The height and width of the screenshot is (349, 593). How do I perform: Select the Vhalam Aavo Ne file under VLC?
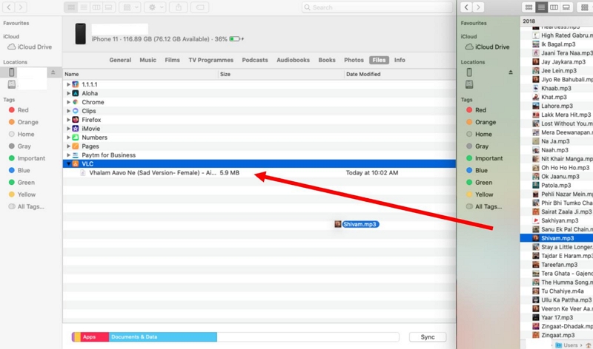click(259, 173)
